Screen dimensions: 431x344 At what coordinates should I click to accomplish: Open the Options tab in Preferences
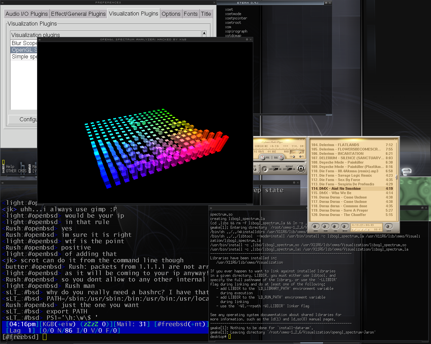point(171,14)
